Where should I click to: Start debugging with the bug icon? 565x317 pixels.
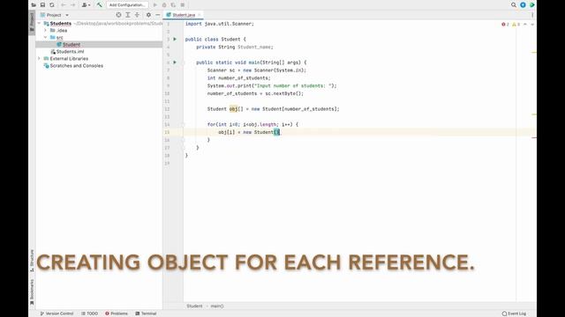pos(164,5)
